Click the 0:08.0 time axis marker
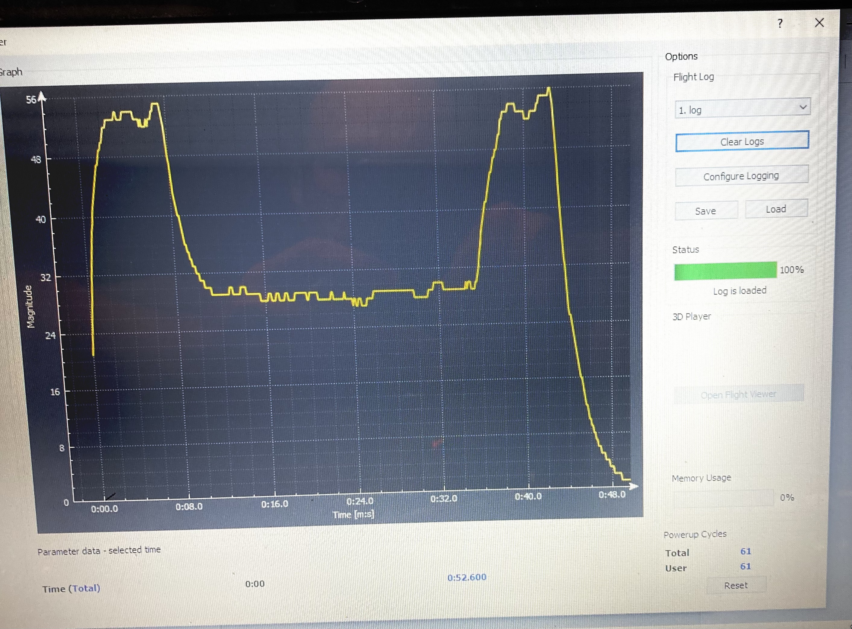Screen dimensions: 852x629 point(189,507)
